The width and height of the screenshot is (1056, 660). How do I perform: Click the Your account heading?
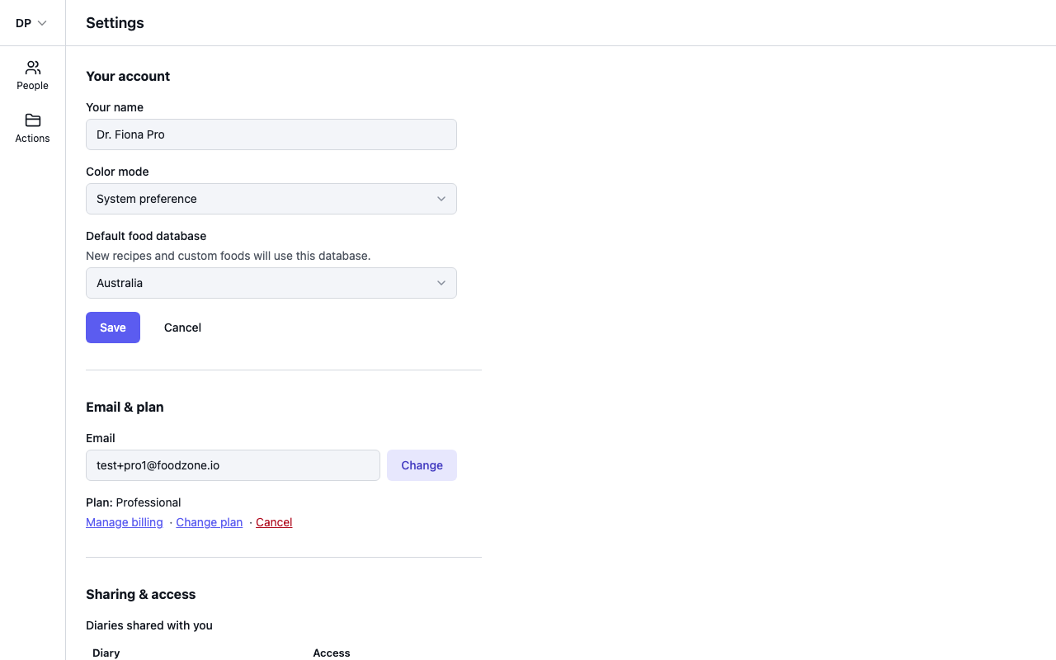tap(128, 76)
